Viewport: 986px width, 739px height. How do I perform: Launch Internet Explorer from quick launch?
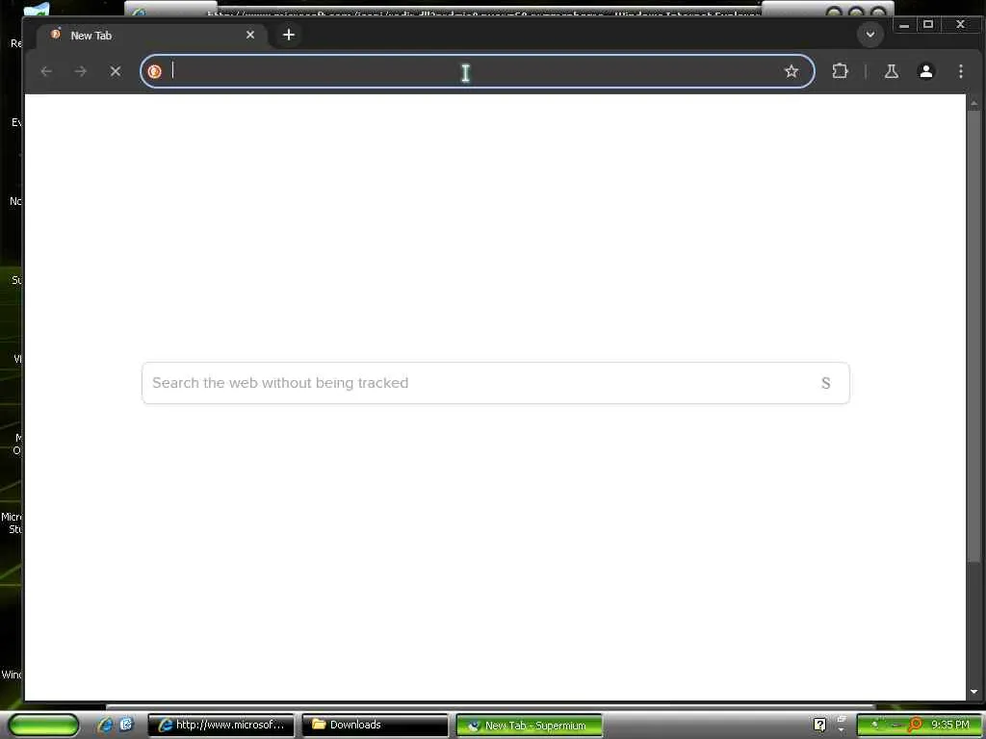(104, 725)
